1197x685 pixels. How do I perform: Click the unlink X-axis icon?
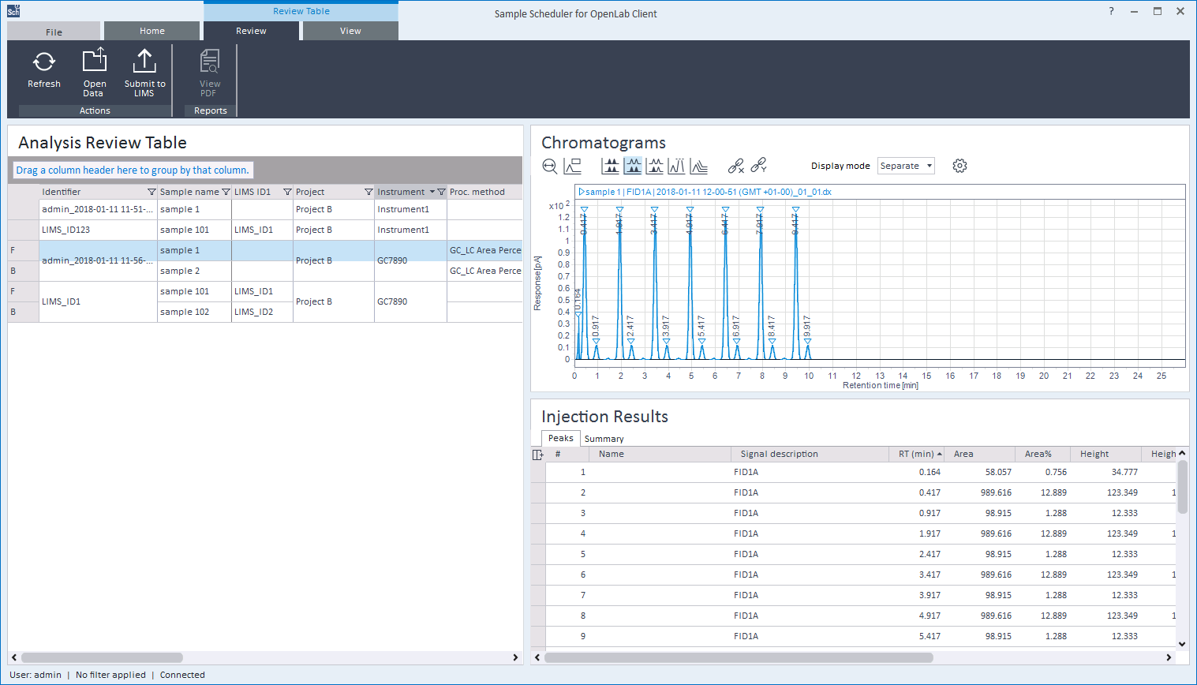[x=735, y=166]
